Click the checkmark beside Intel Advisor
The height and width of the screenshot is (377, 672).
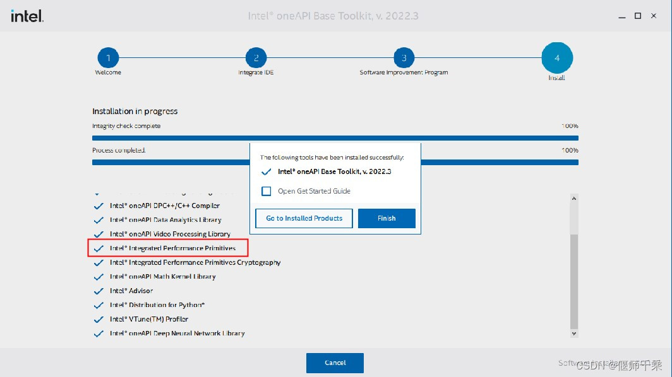[99, 291]
